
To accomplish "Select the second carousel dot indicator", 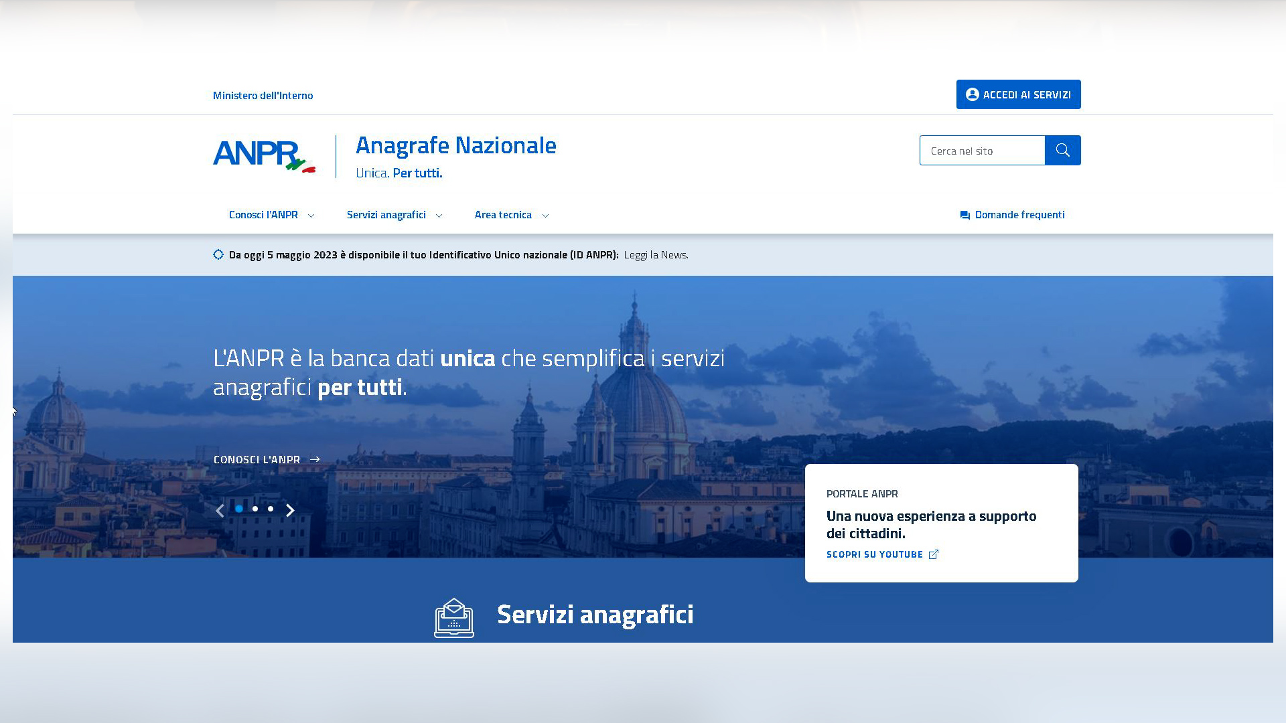I will coord(255,509).
